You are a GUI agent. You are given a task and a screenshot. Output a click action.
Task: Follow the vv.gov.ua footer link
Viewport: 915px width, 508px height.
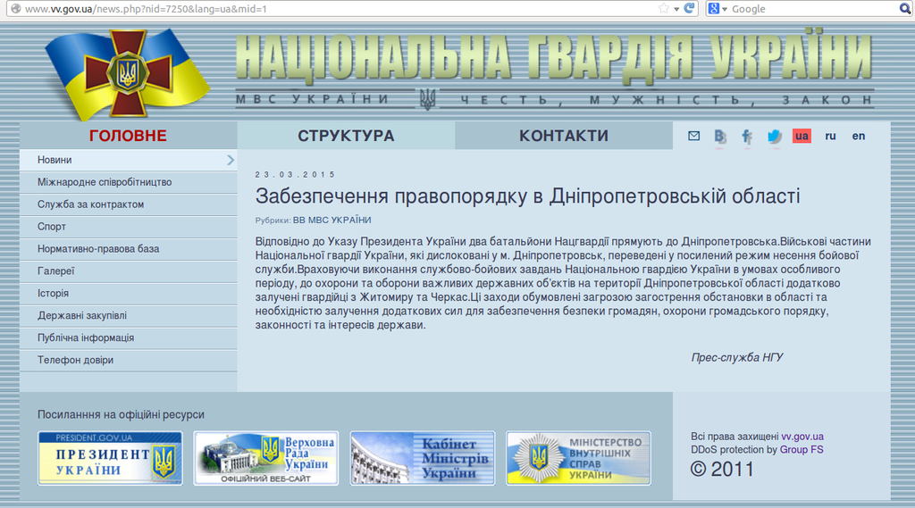[x=802, y=437]
